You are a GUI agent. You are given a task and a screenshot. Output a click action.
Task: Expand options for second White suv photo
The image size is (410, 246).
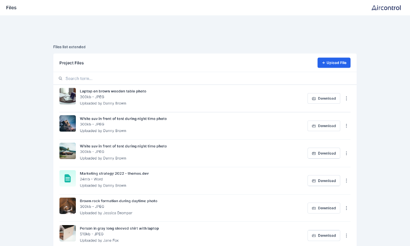tap(346, 153)
